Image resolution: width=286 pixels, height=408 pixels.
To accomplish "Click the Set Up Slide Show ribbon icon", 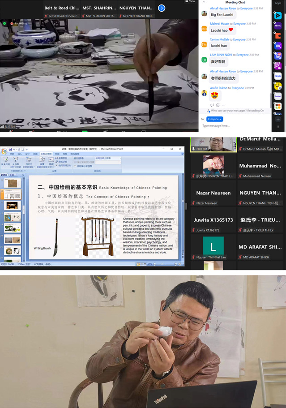I will pos(42,160).
